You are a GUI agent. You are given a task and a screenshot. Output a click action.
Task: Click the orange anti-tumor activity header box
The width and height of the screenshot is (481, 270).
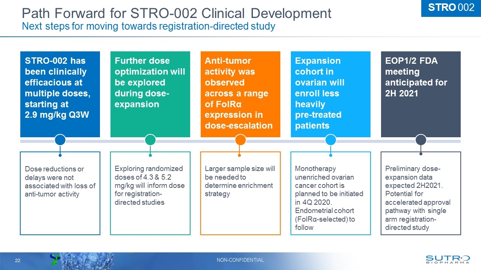point(240,94)
